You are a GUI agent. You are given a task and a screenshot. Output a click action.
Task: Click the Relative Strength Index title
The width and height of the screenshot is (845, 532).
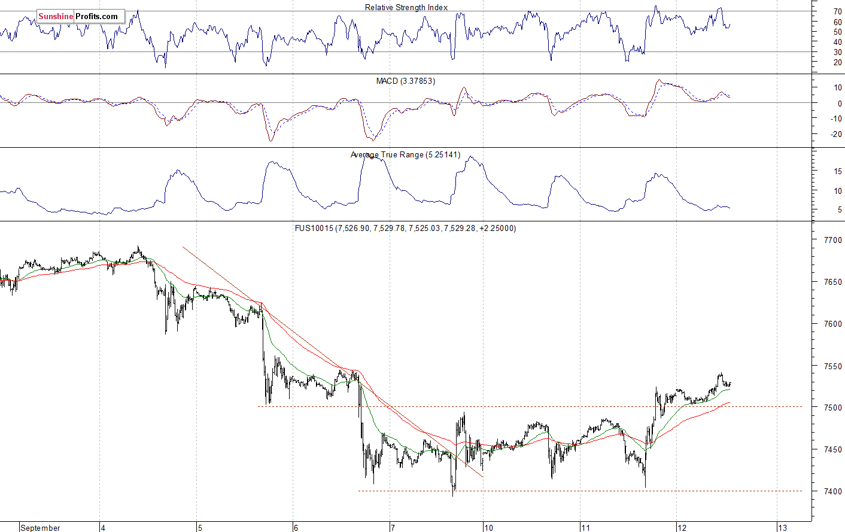pos(406,7)
